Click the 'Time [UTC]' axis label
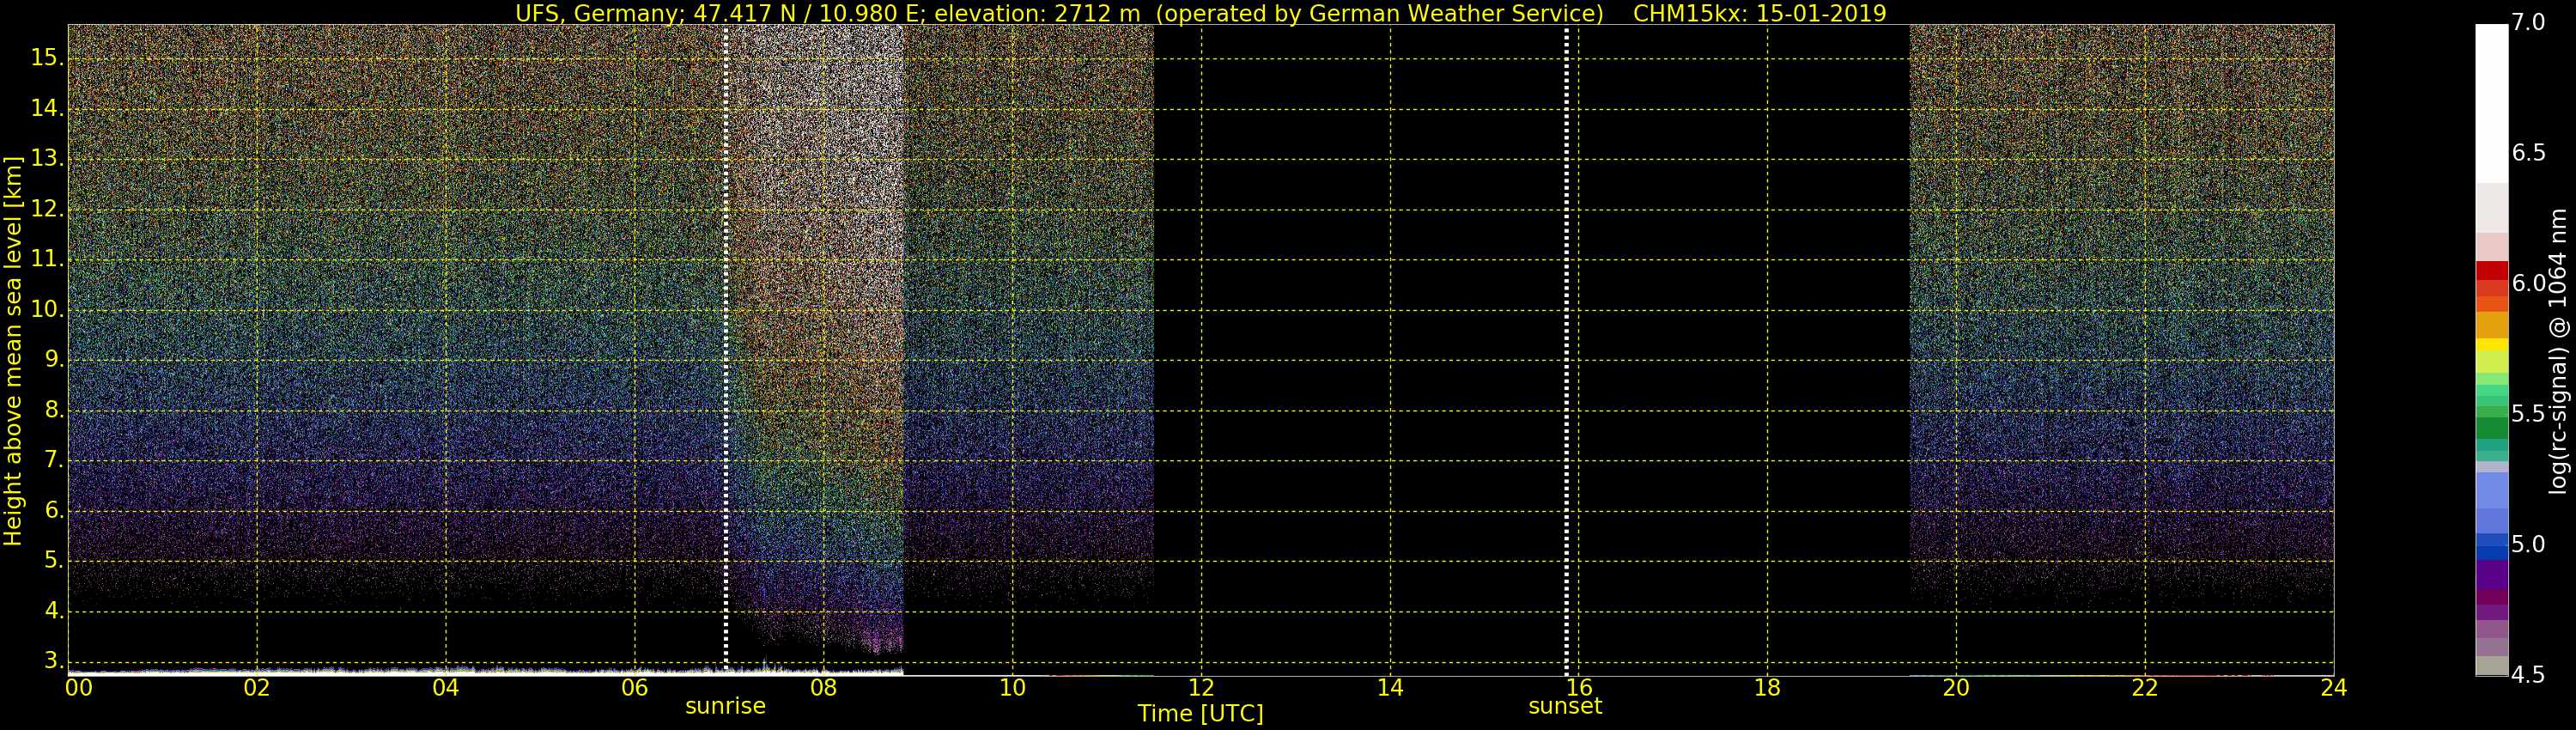 [1200, 714]
